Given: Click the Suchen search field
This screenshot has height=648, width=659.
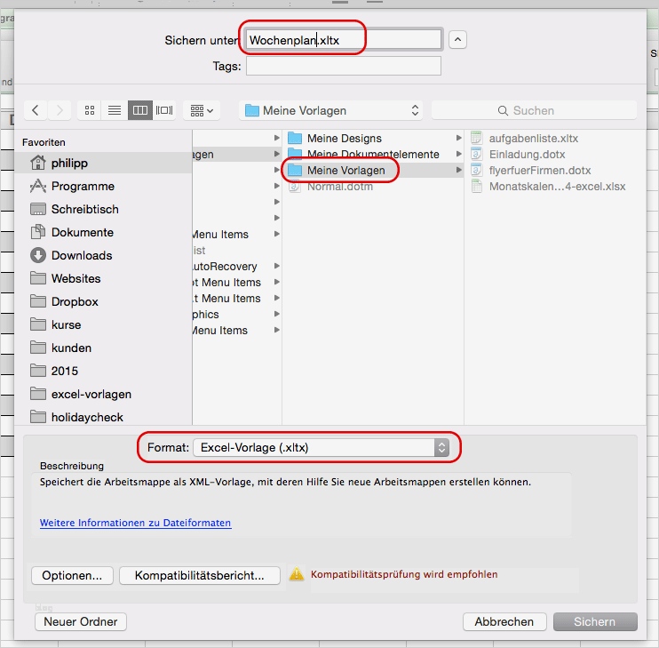Looking at the screenshot, I should coord(534,110).
